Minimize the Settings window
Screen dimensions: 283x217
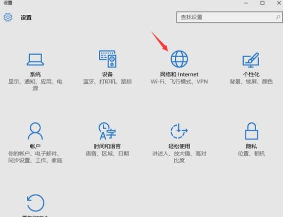[246, 3]
